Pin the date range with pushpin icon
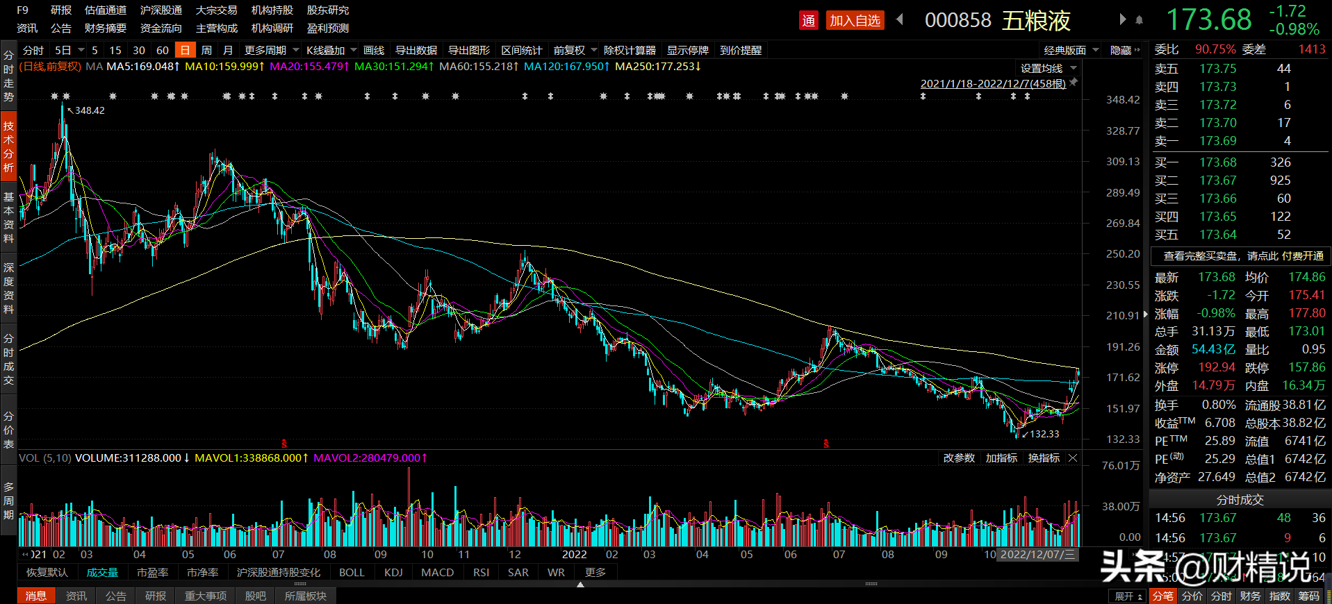Image resolution: width=1332 pixels, height=604 pixels. pos(1074,83)
